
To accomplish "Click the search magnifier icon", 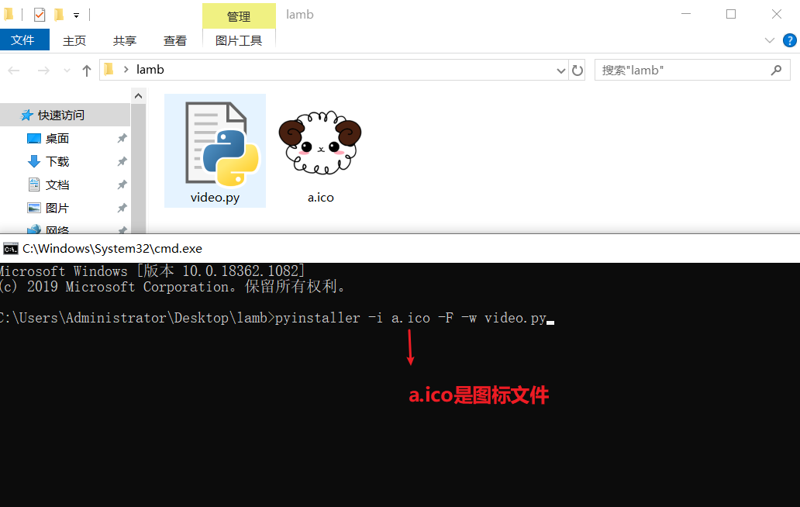I will pyautogui.click(x=776, y=71).
